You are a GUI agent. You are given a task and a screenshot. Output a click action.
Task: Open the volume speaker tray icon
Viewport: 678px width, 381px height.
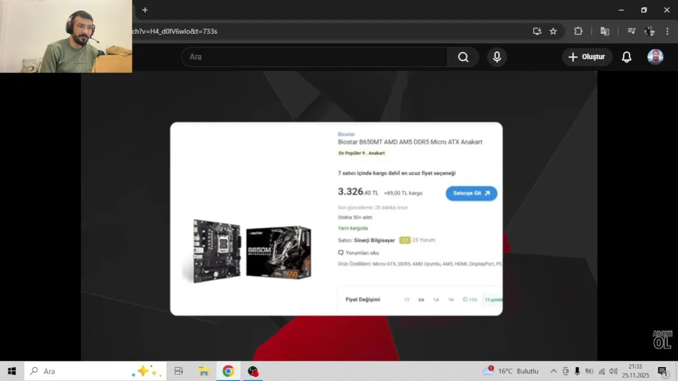pyautogui.click(x=613, y=371)
